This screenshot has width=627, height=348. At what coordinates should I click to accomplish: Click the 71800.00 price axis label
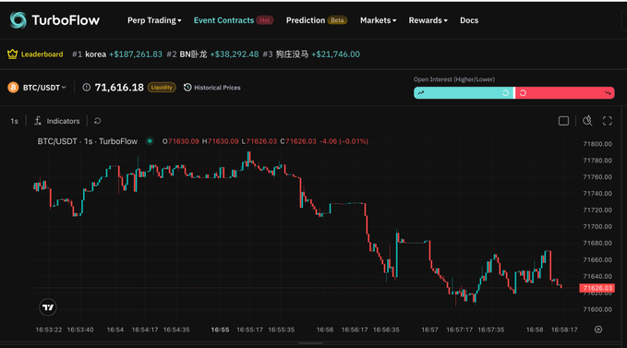point(597,144)
